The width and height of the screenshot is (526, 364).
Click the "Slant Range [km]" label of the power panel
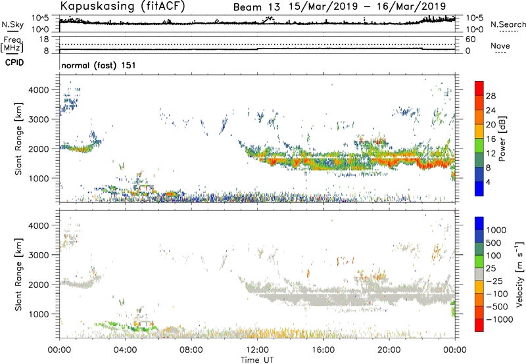coord(18,139)
